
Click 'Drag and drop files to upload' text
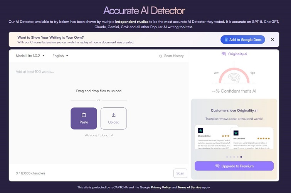click(x=99, y=91)
